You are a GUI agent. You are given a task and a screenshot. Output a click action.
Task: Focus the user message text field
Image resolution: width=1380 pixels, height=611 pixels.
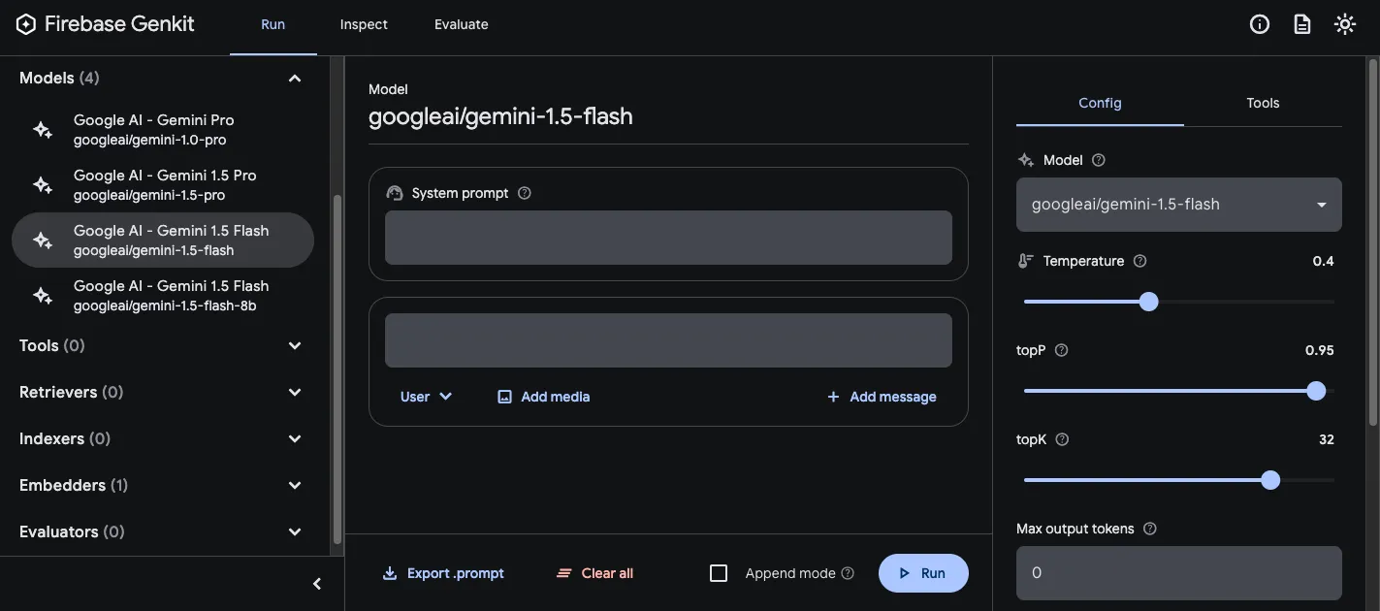point(668,340)
